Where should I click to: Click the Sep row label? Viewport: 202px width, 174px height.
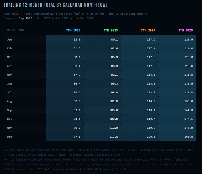(x=10, y=110)
